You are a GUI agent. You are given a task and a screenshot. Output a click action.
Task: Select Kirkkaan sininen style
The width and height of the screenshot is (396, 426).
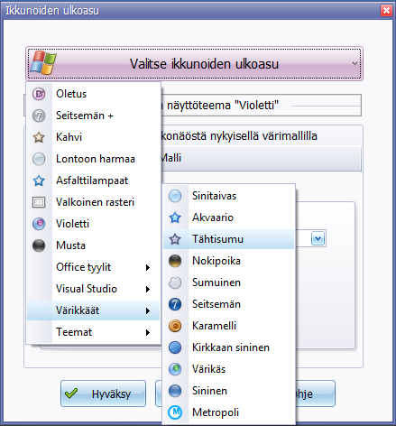tap(228, 347)
